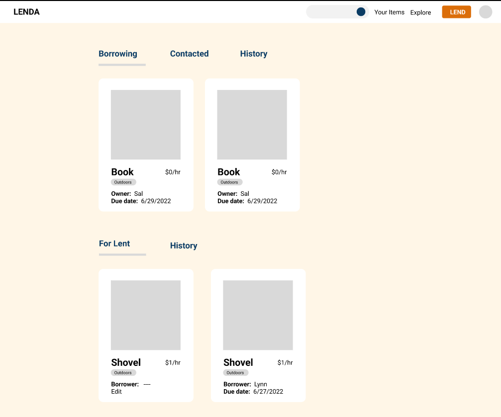This screenshot has height=417, width=501.
Task: Click the orange LEND button
Action: (x=456, y=12)
